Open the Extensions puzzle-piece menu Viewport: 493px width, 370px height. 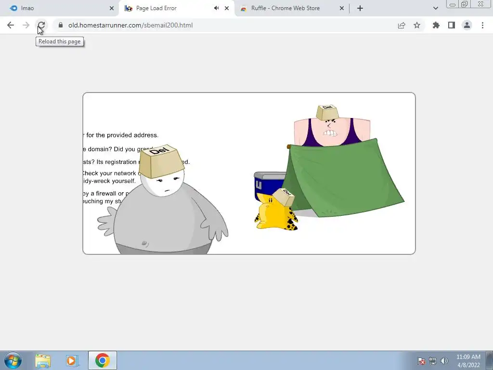(436, 25)
